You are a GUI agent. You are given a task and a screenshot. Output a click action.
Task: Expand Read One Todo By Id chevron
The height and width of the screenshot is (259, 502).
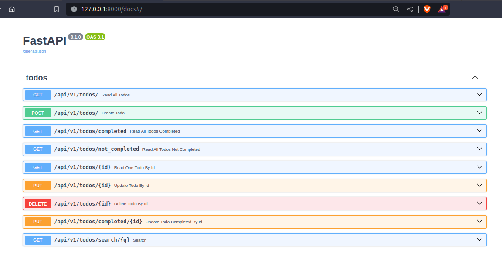pyautogui.click(x=479, y=167)
